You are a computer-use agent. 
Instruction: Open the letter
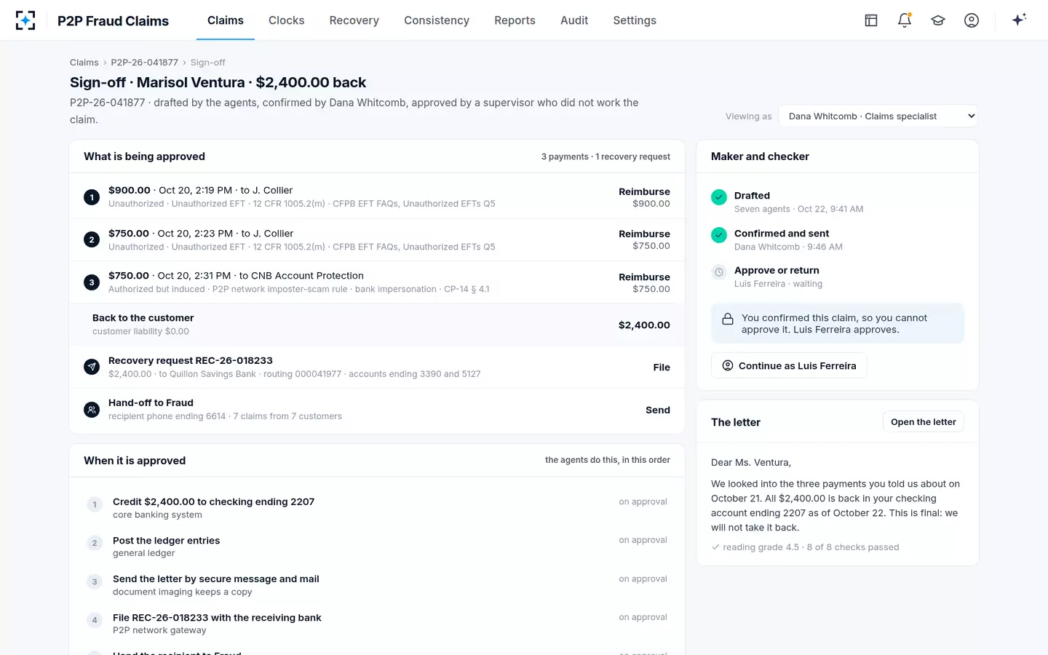pyautogui.click(x=924, y=422)
